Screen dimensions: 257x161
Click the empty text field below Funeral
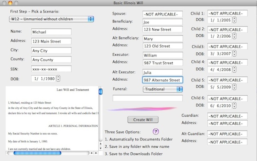(147, 98)
